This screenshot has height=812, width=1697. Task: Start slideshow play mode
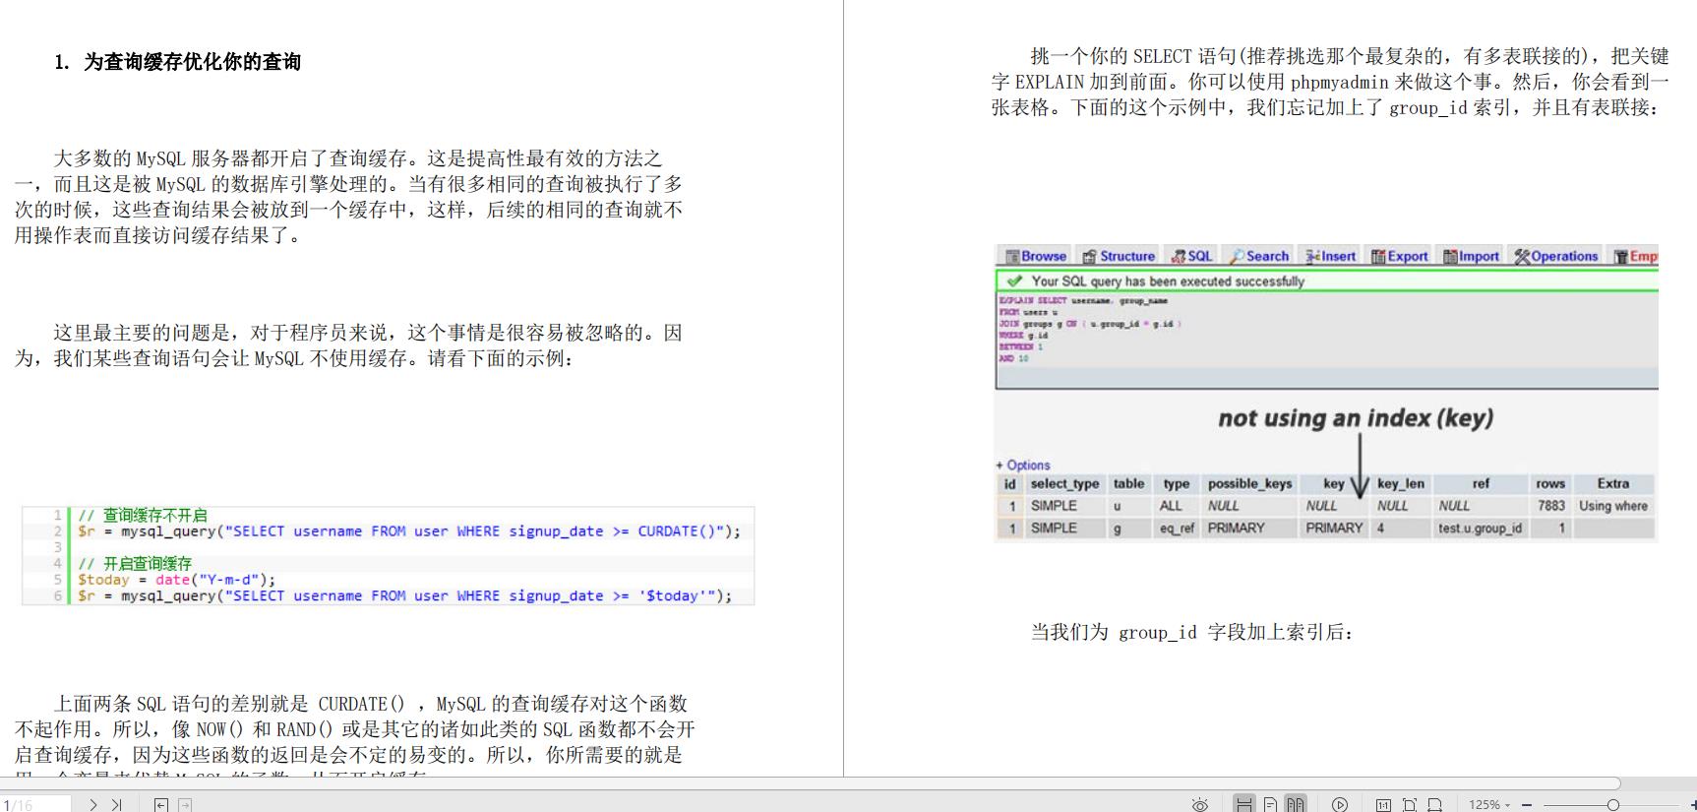click(x=1340, y=804)
